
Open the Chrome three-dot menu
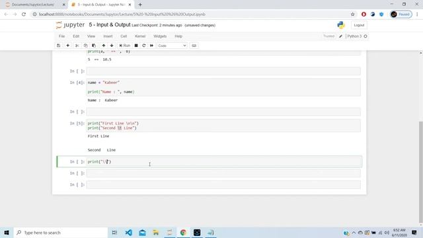(417, 15)
